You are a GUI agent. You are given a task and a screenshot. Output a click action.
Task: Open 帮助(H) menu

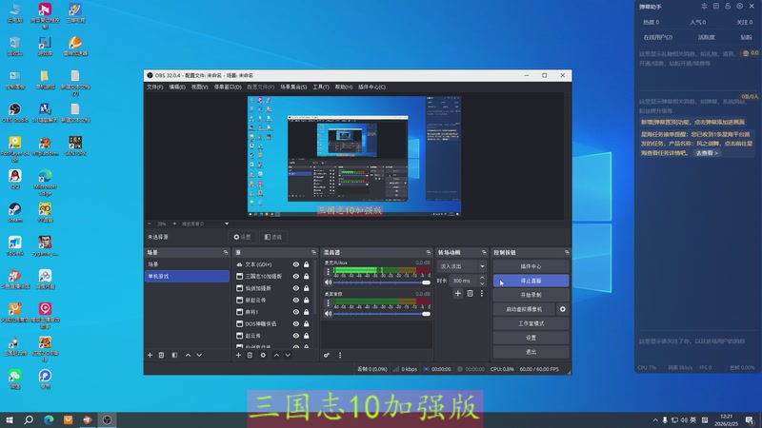point(344,87)
